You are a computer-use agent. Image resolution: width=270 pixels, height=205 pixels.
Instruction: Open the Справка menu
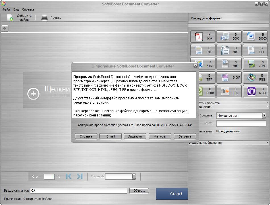28,9
